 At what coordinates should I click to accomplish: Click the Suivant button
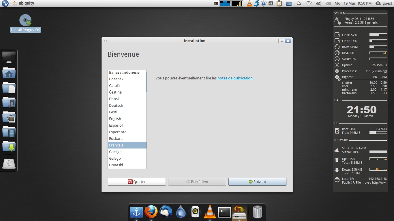[257, 182]
